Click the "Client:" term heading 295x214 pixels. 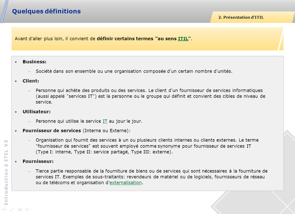31,81
